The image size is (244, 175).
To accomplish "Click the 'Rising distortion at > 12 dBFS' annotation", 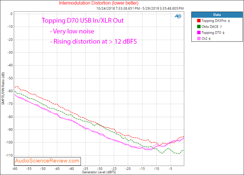I will point(95,41).
